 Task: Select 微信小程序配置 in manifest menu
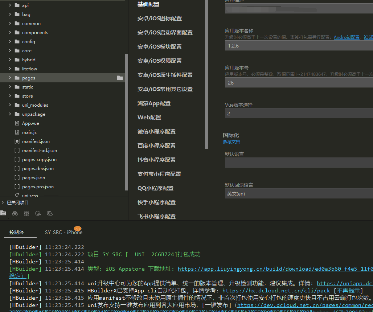pyautogui.click(x=156, y=132)
